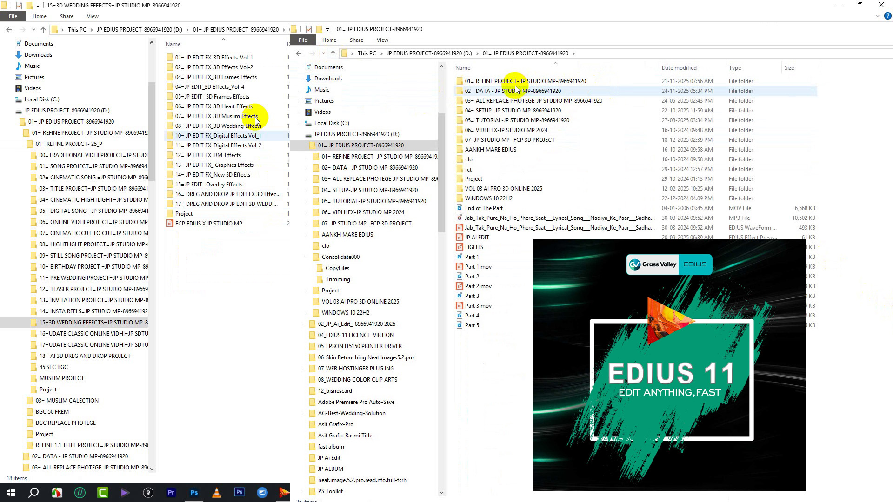Open the Jab_Tak_Pure MP3 file
This screenshot has height=502, width=893.
(560, 218)
